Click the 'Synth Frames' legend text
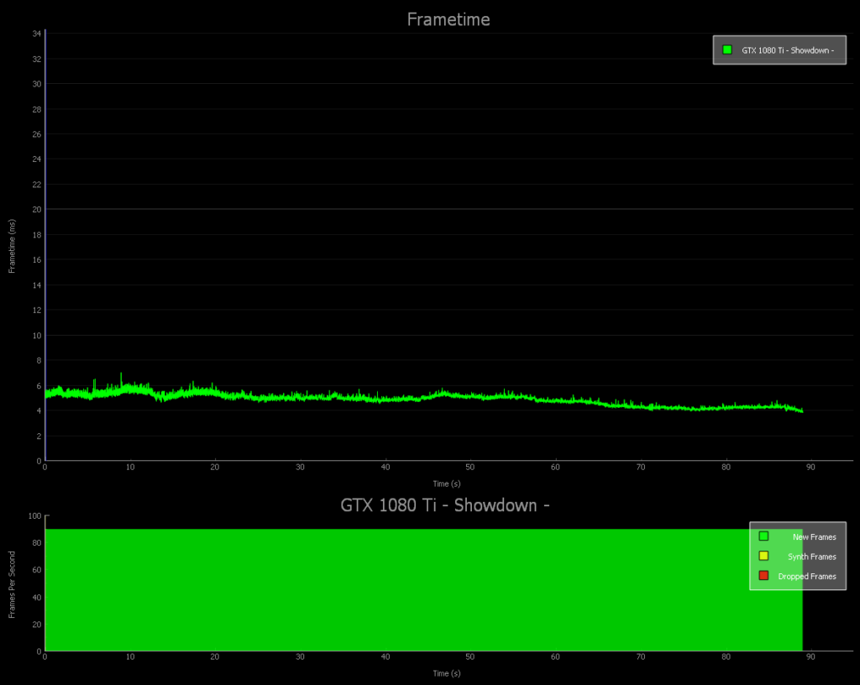The width and height of the screenshot is (860, 685). pos(811,557)
